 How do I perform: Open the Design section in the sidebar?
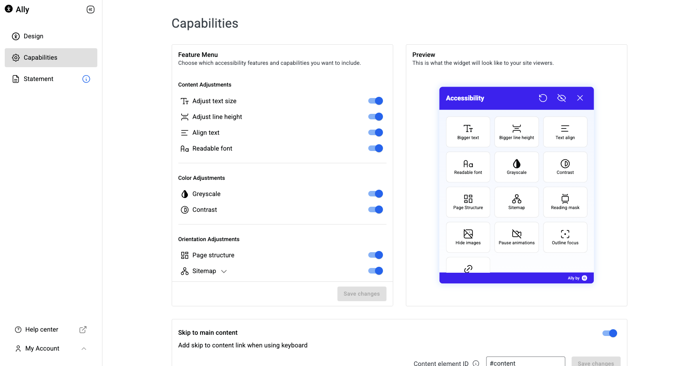click(34, 36)
